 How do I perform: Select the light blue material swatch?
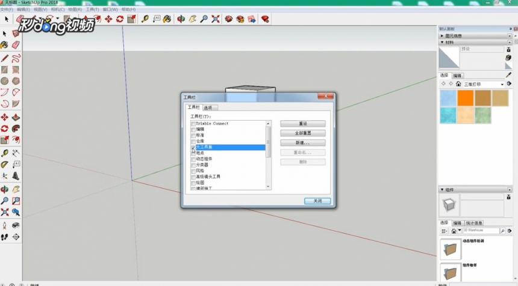click(x=448, y=98)
